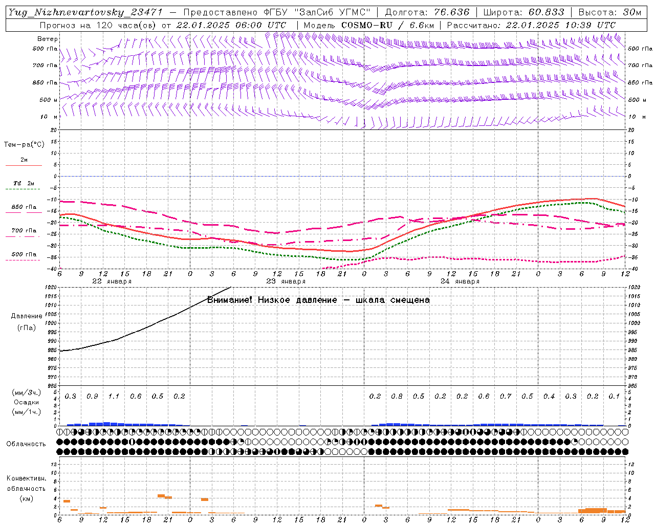Click the 700 гПа temperature legend entry

pos(24,231)
